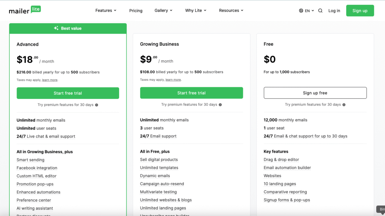Click 3 user seats text
385x216 pixels.
(x=152, y=128)
